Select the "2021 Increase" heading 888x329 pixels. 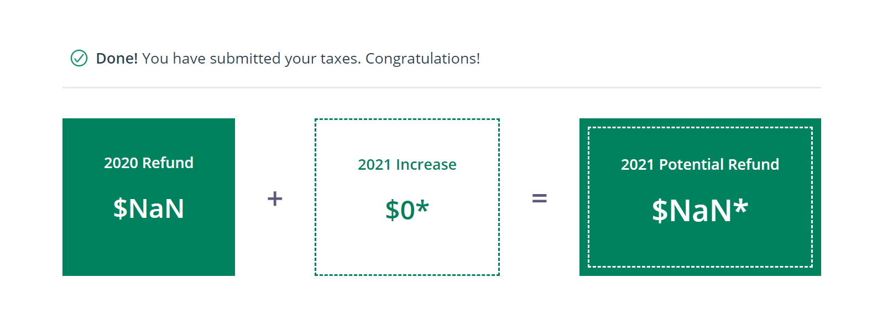pos(407,165)
